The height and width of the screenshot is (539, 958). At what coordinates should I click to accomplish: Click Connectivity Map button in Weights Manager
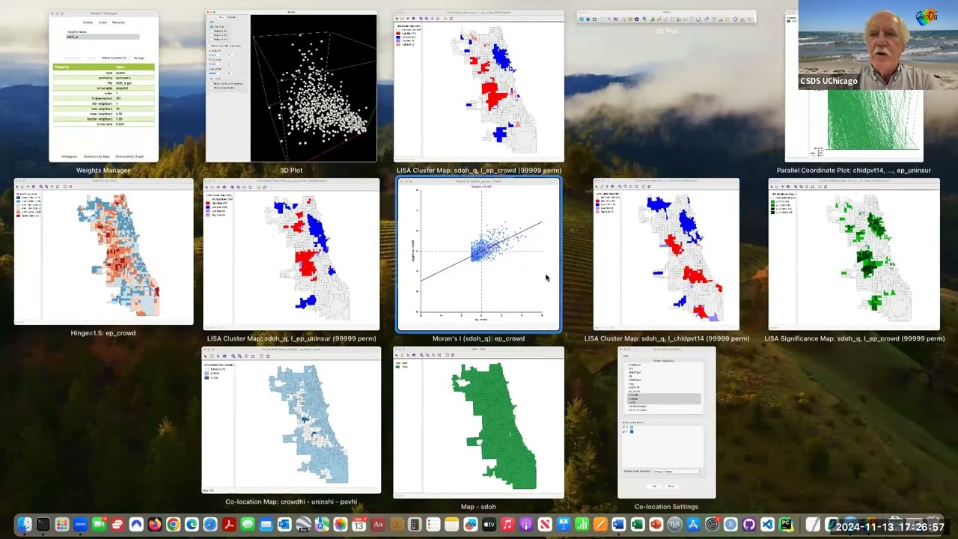point(96,156)
